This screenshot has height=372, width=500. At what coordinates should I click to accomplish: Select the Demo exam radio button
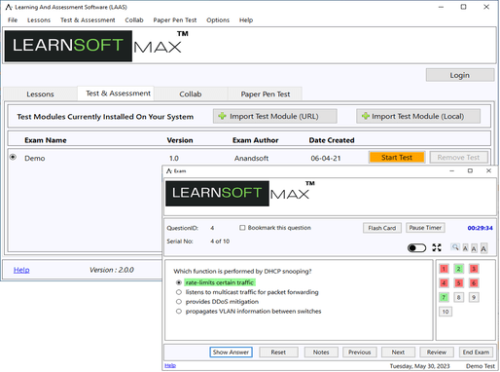[x=13, y=157]
